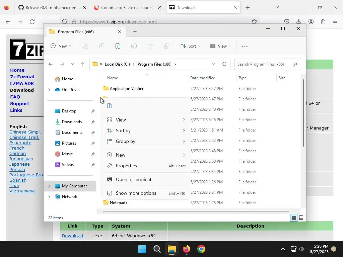343x257 pixels.
Task: Open a new Firefox tab
Action: [x=248, y=8]
